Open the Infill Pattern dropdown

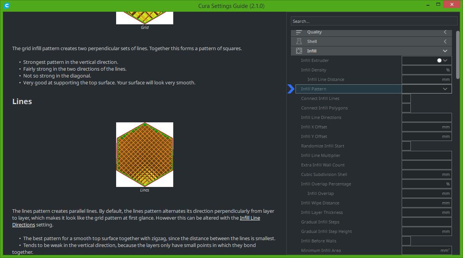[445, 89]
